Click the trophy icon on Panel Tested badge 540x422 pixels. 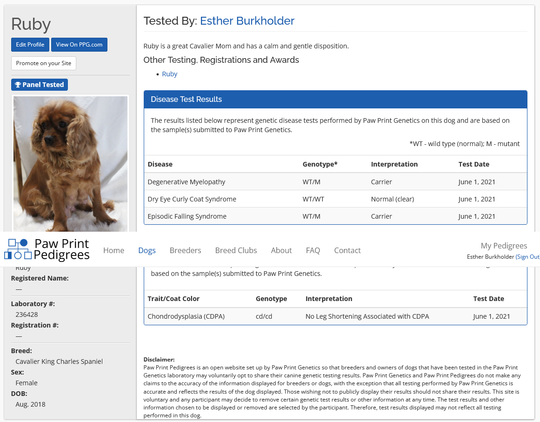(x=18, y=85)
